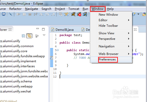Viewport: 147px width, 102px height.
Task: Click the Stop Tomcat icon
Action: [79, 14]
